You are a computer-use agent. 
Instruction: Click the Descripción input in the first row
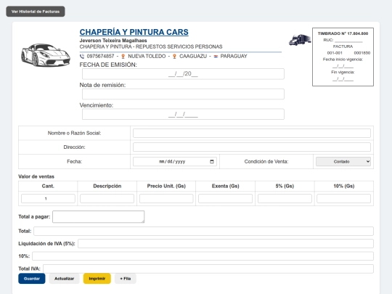click(x=107, y=198)
